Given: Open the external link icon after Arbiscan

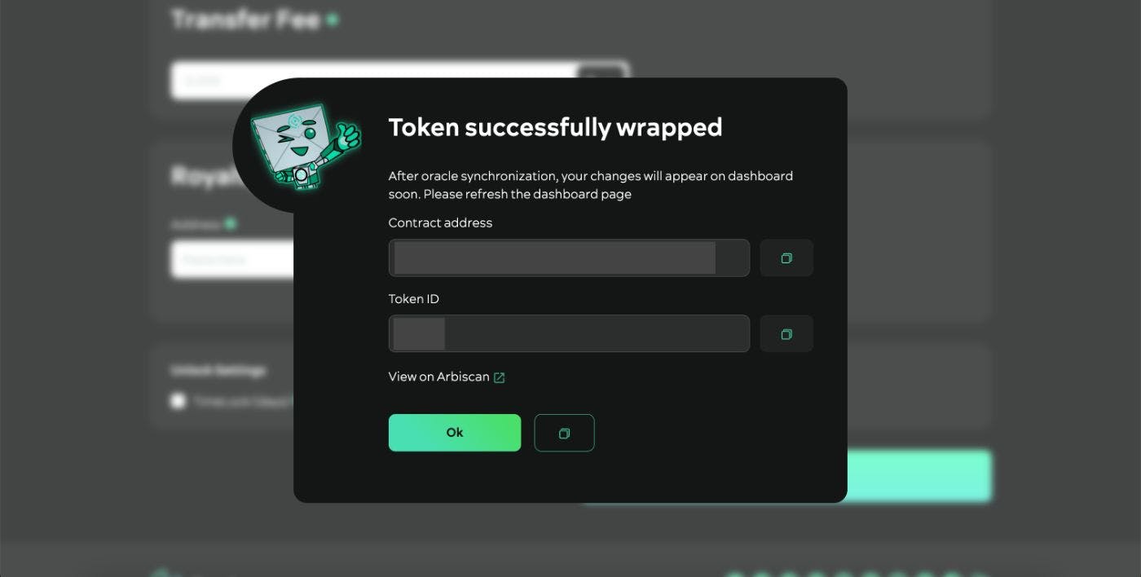Looking at the screenshot, I should click(x=500, y=377).
